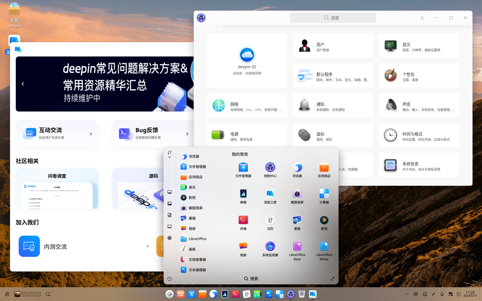The height and width of the screenshot is (301, 482).
Task: Click the documents icon in the launcher sidebar
Action: click(170, 215)
